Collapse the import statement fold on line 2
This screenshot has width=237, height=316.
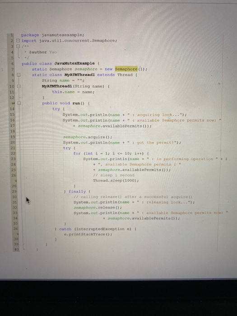click(18, 41)
